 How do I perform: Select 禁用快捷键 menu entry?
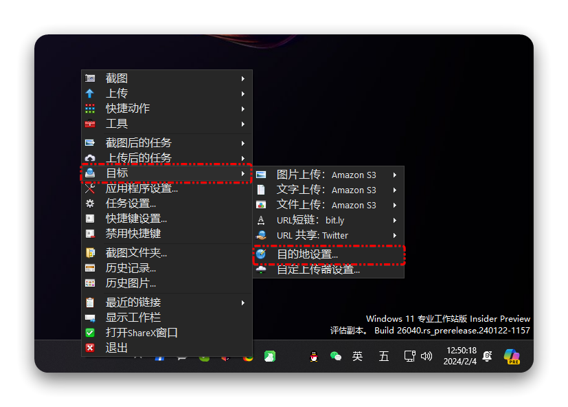tap(167, 234)
